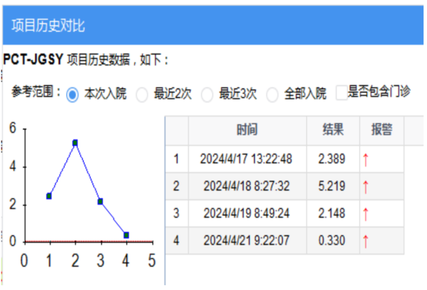Select the 最近2次 radio option
Screen dimensions: 427x290
point(142,95)
